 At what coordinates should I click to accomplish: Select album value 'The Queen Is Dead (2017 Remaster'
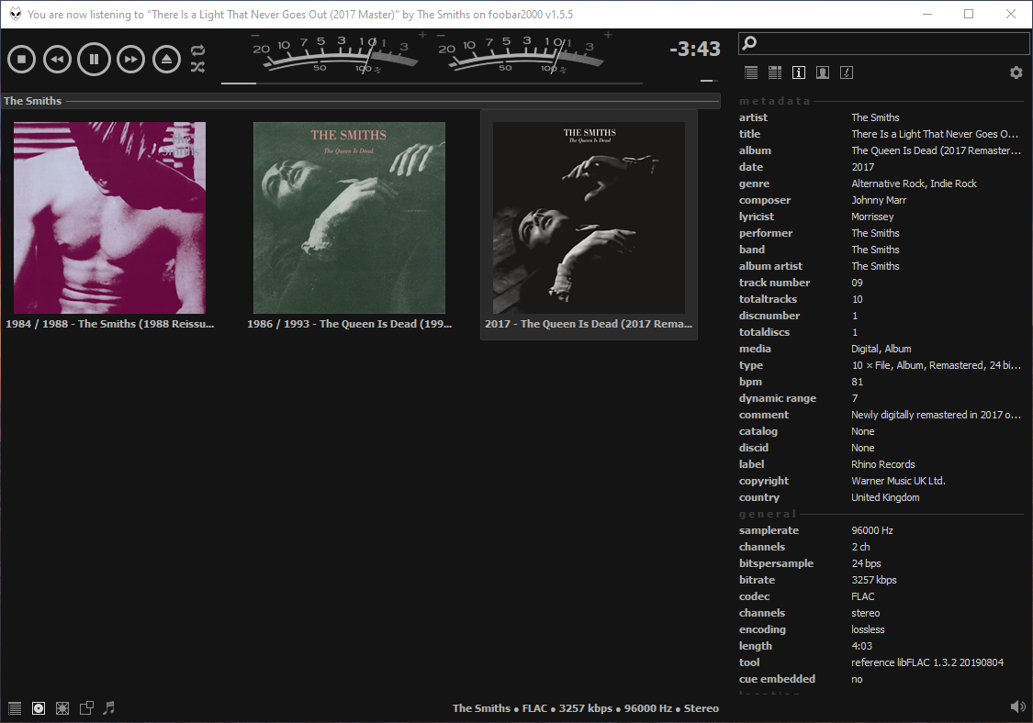tap(936, 150)
